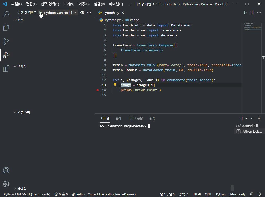Open the Explorer files view
The height and width of the screenshot is (197, 265).
(x=6, y=28)
